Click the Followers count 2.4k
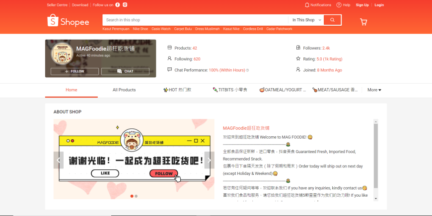This screenshot has height=216, width=432. [x=326, y=48]
